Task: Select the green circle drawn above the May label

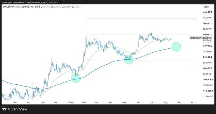Action: [x=129, y=59]
